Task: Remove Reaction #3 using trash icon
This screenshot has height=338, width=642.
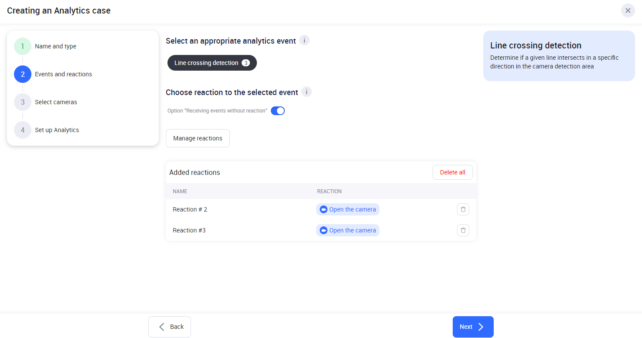Action: [463, 230]
